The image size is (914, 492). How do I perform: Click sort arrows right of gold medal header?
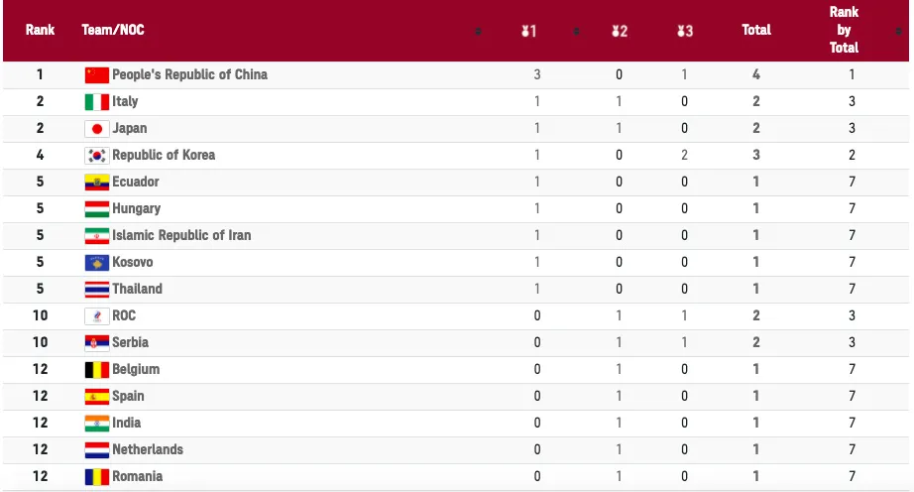point(576,31)
